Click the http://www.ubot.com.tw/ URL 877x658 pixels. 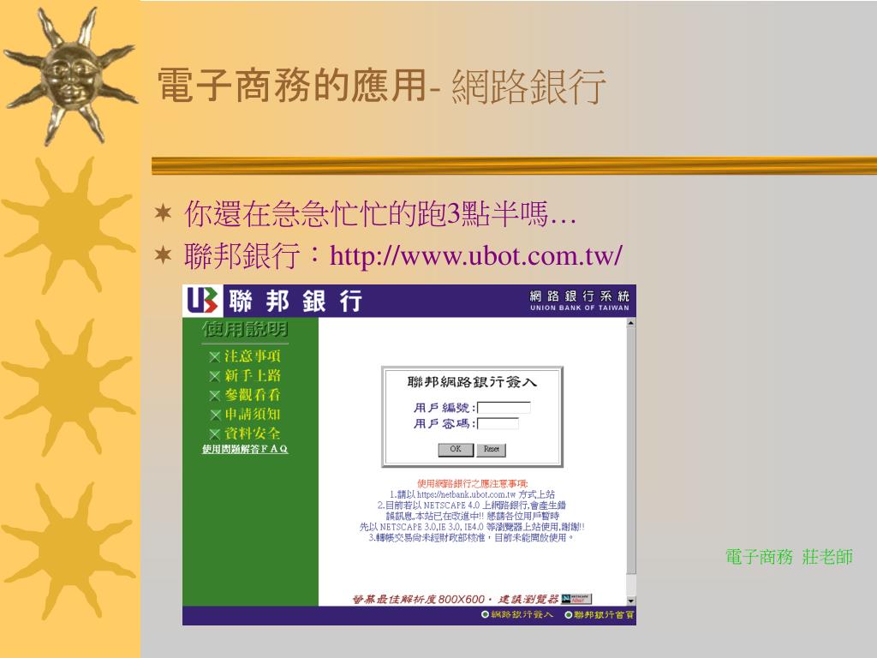[x=476, y=256]
